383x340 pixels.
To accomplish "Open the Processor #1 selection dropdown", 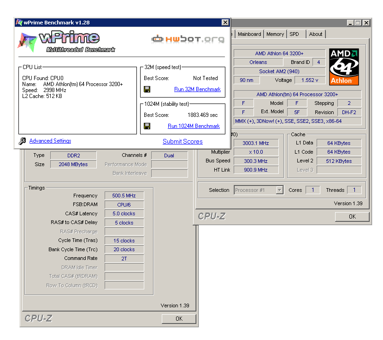I will tap(280, 190).
